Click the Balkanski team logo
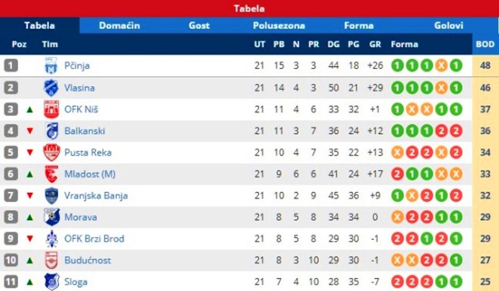 (51, 131)
